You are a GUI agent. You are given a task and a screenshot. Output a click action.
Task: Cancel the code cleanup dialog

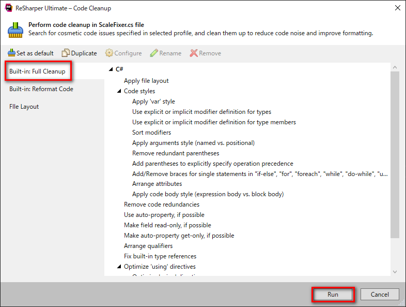[x=380, y=295]
